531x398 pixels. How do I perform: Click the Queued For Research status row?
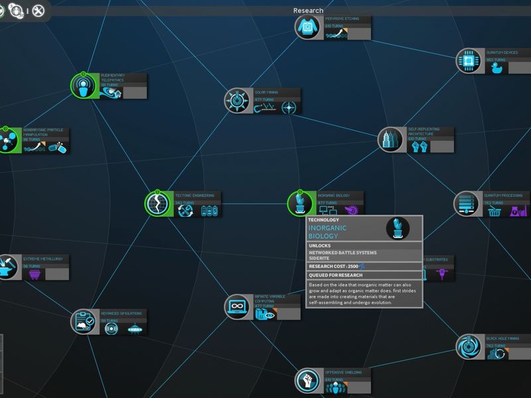[364, 275]
